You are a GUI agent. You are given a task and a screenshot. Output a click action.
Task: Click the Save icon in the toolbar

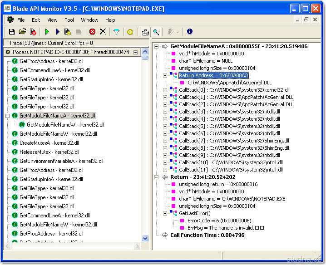tap(12, 32)
